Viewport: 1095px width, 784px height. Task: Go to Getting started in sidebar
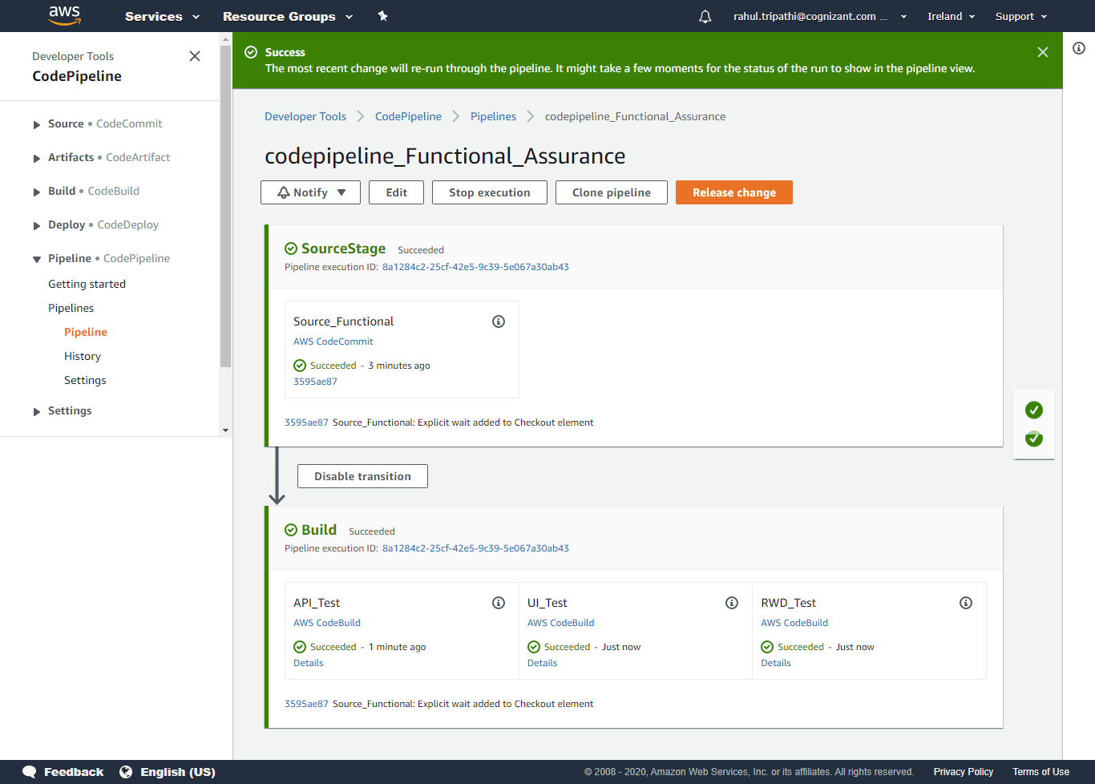(x=87, y=284)
